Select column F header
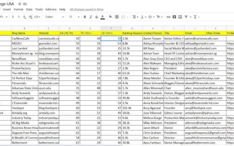This screenshot has width=234, height=146. (111, 28)
